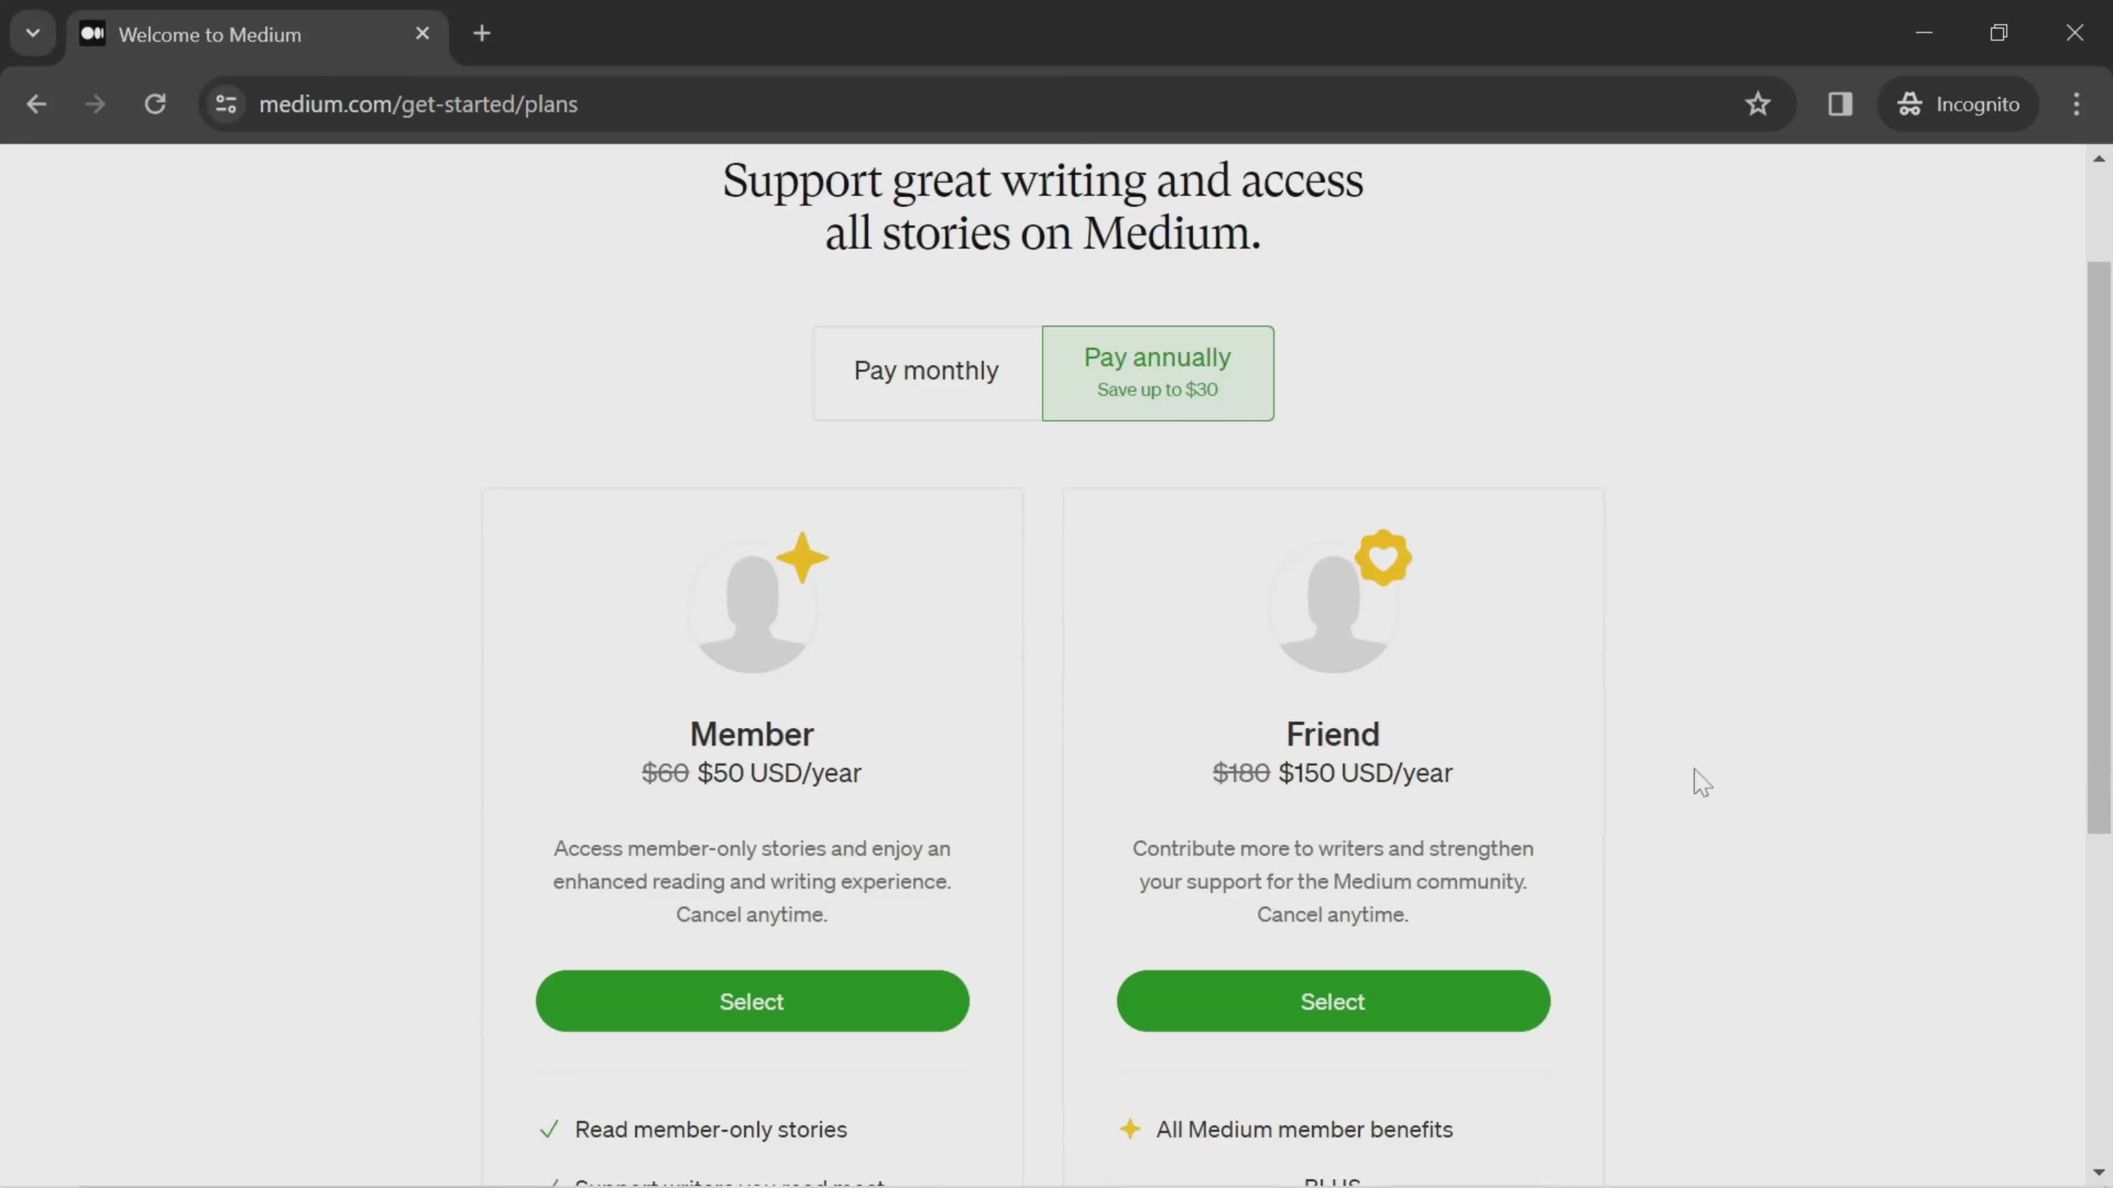The width and height of the screenshot is (2113, 1188).
Task: Click the Friend plan heart badge icon
Action: click(x=1383, y=558)
